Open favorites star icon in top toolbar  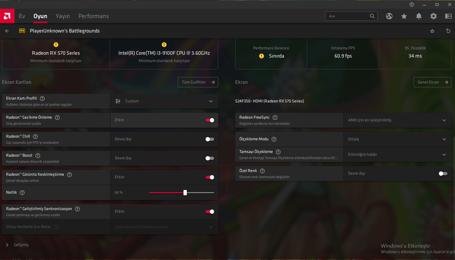[x=404, y=16]
